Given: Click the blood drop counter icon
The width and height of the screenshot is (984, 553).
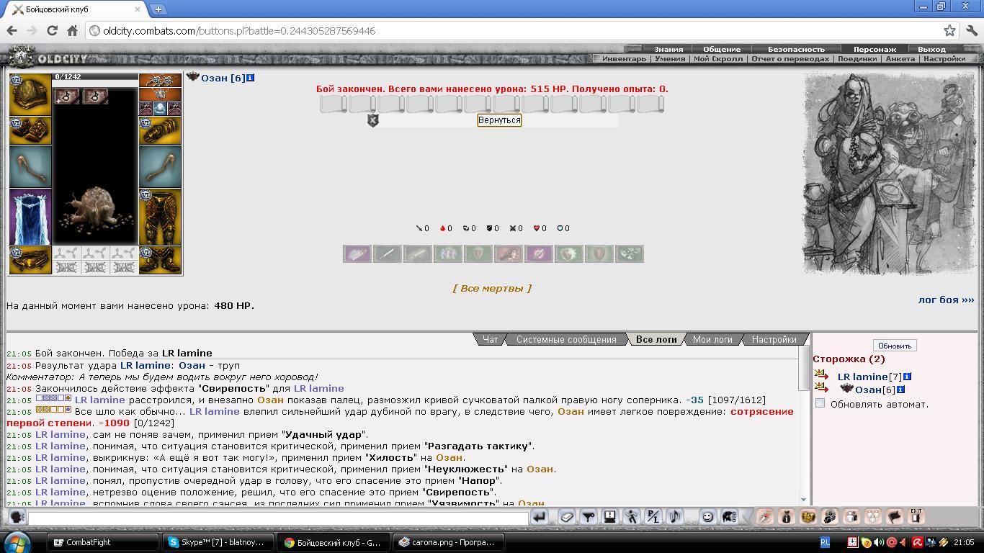Looking at the screenshot, I should coord(442,228).
